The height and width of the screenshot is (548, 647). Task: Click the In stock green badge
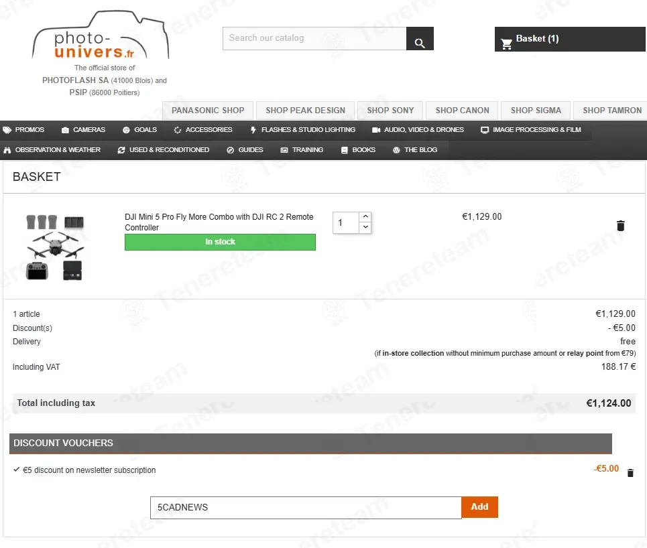pyautogui.click(x=220, y=242)
